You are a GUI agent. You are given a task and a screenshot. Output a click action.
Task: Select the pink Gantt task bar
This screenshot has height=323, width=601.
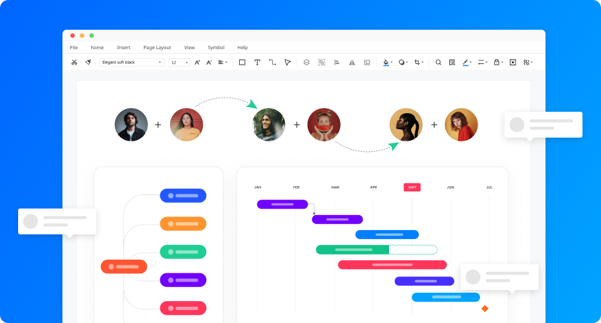(x=392, y=265)
